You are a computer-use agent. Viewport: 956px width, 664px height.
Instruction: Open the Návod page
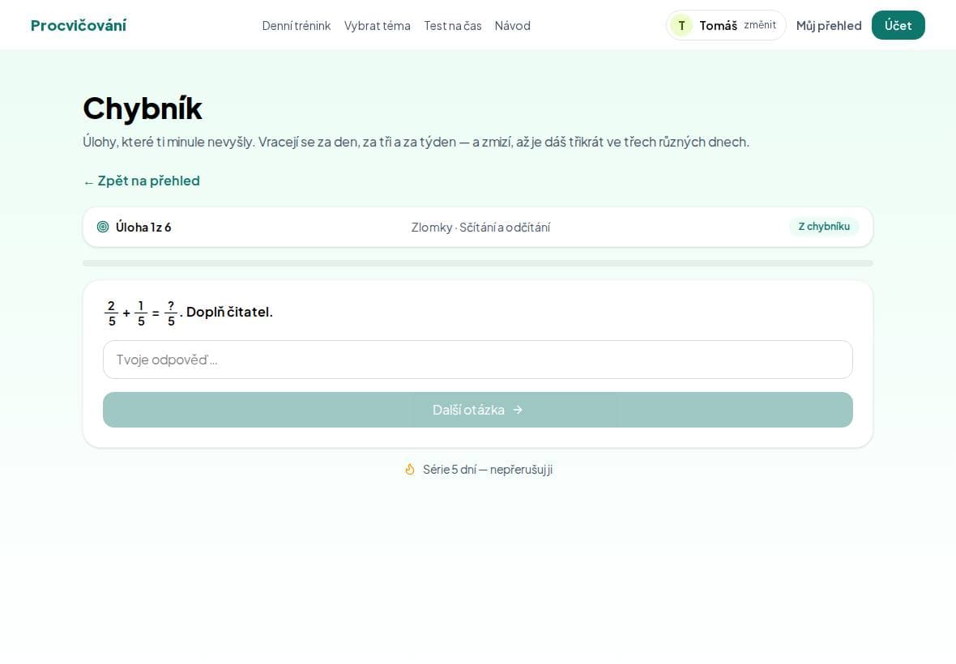[x=513, y=26]
